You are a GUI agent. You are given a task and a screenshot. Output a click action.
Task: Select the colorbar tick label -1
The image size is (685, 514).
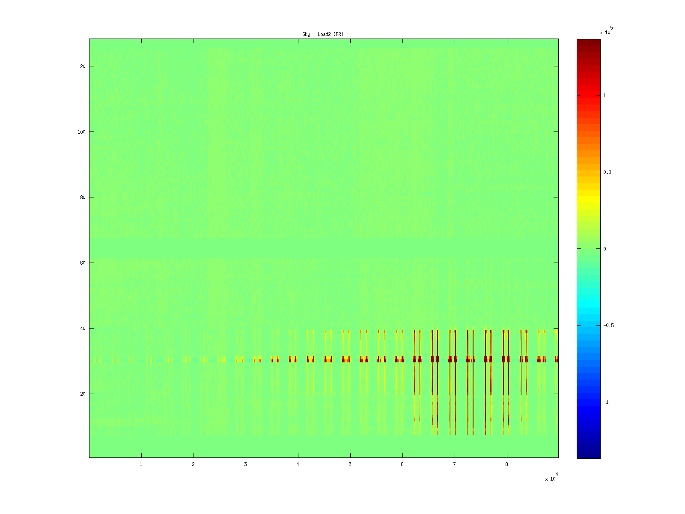(606, 402)
